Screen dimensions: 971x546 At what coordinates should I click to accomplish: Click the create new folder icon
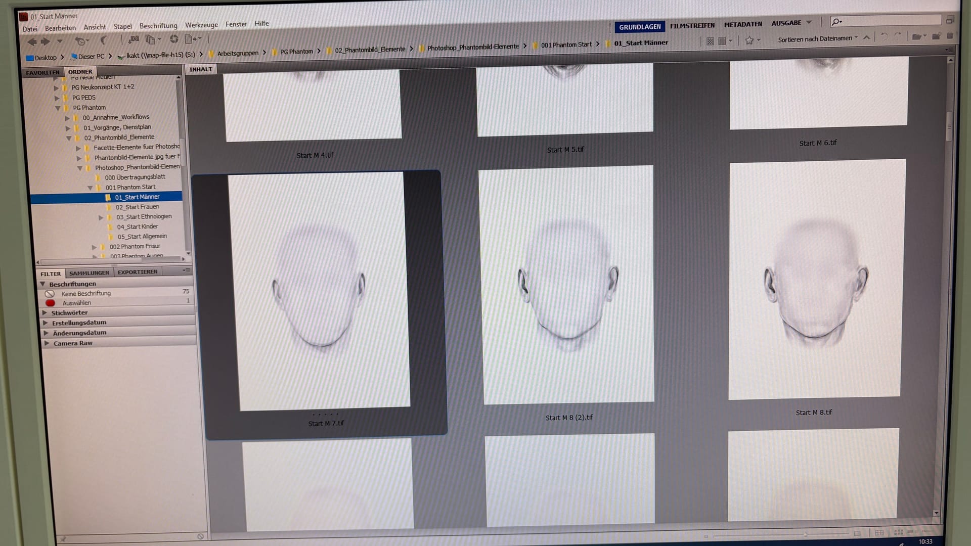coord(935,36)
